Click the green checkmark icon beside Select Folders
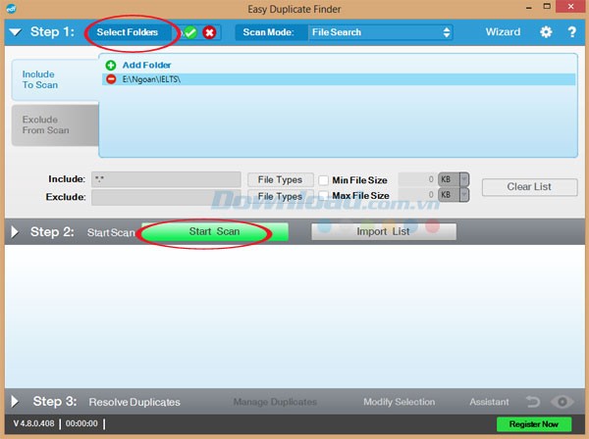589x439 pixels. click(x=190, y=32)
